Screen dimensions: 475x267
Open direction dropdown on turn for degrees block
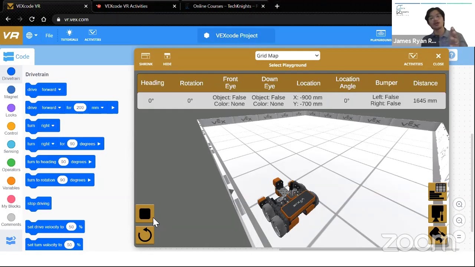pos(48,144)
